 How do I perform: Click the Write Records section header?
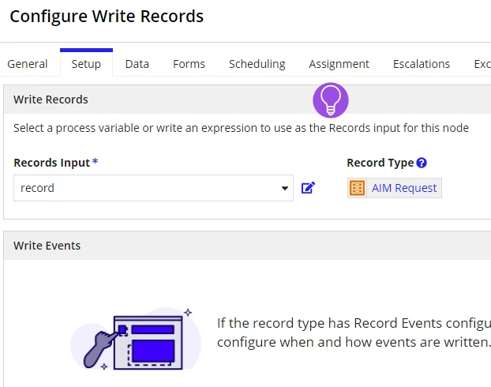(x=51, y=100)
